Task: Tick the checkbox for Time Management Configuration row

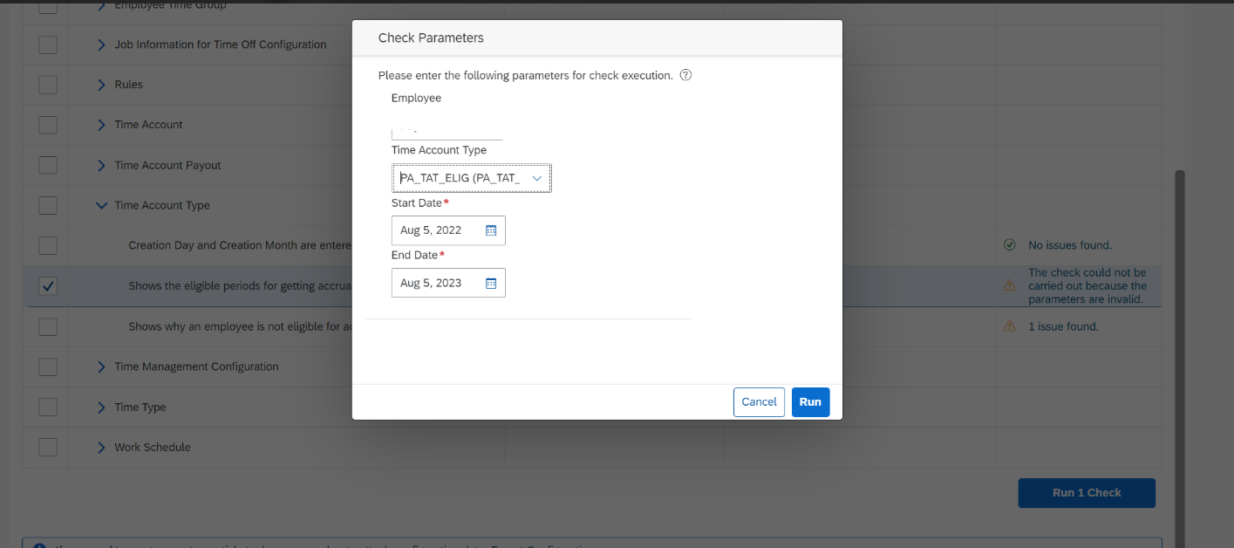Action: tap(48, 366)
